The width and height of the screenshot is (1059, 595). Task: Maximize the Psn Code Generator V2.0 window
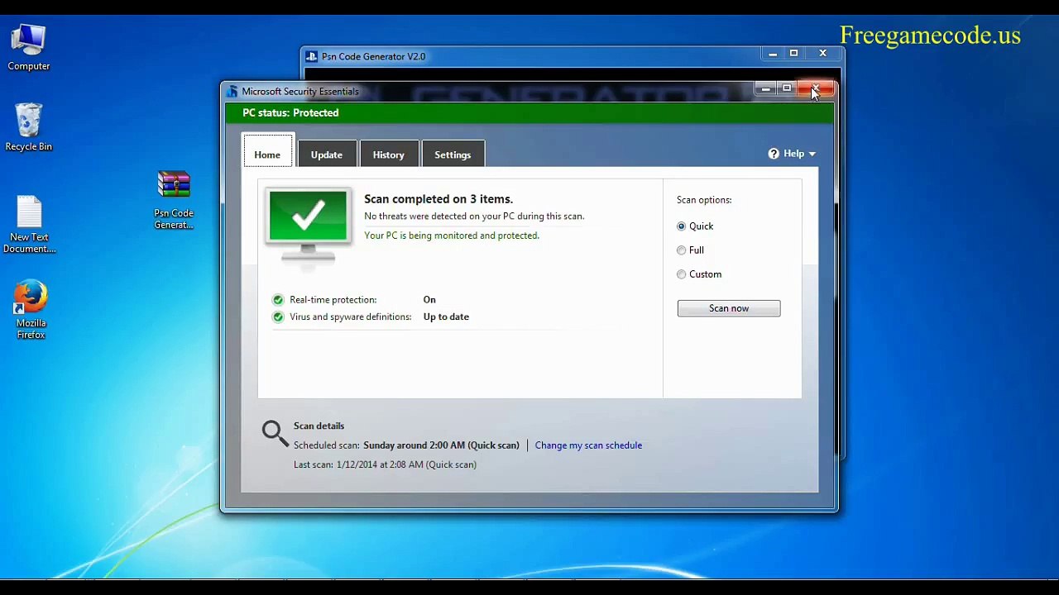coord(794,54)
